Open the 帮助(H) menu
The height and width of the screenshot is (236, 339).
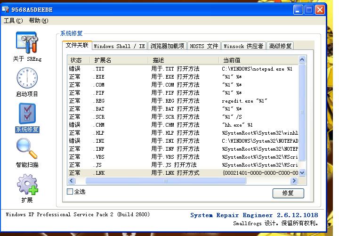tap(39, 21)
